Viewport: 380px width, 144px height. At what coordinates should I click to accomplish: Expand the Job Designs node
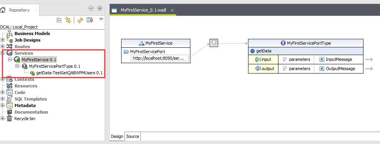tap(2, 40)
